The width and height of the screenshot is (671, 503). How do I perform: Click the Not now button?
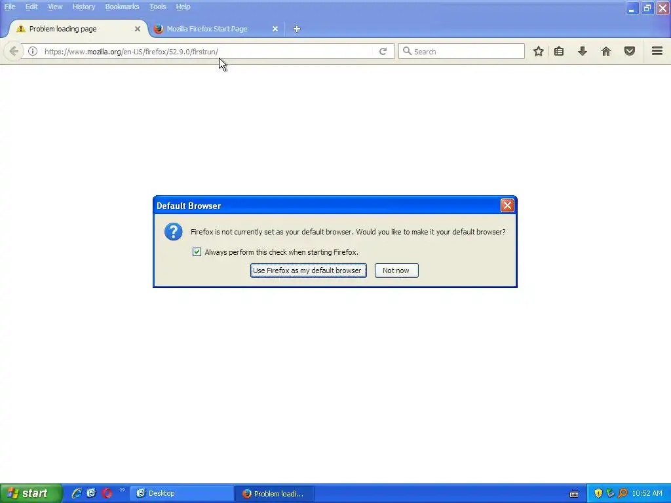(x=396, y=270)
